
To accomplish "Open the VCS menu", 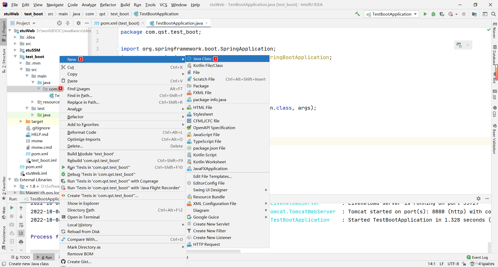I will click(x=163, y=5).
